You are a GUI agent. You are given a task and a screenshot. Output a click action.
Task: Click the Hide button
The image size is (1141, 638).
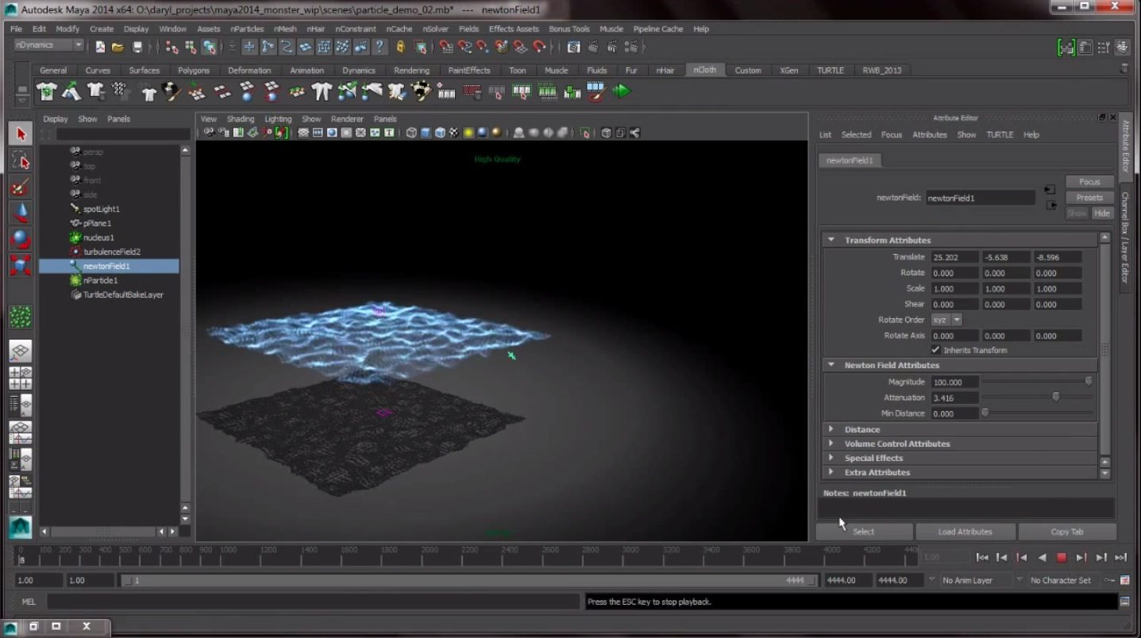pos(1102,213)
